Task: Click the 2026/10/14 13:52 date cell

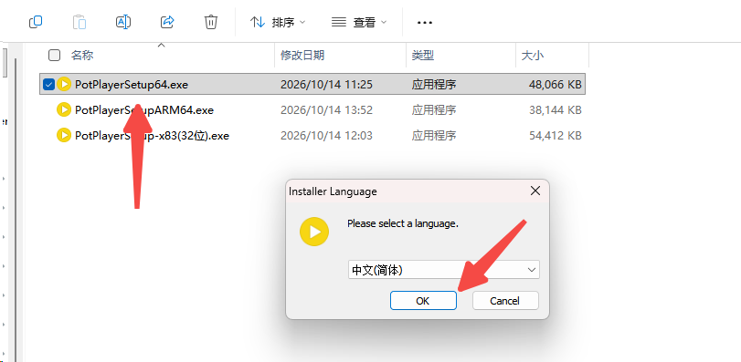Action: [326, 109]
